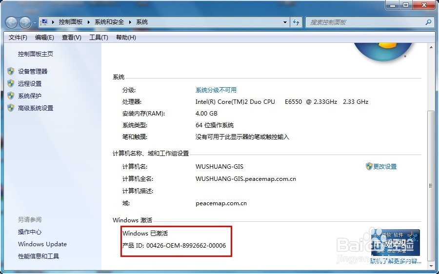This screenshot has height=274, width=439.
Task: Click shield icon next to 高级系统设置
Action: point(11,108)
